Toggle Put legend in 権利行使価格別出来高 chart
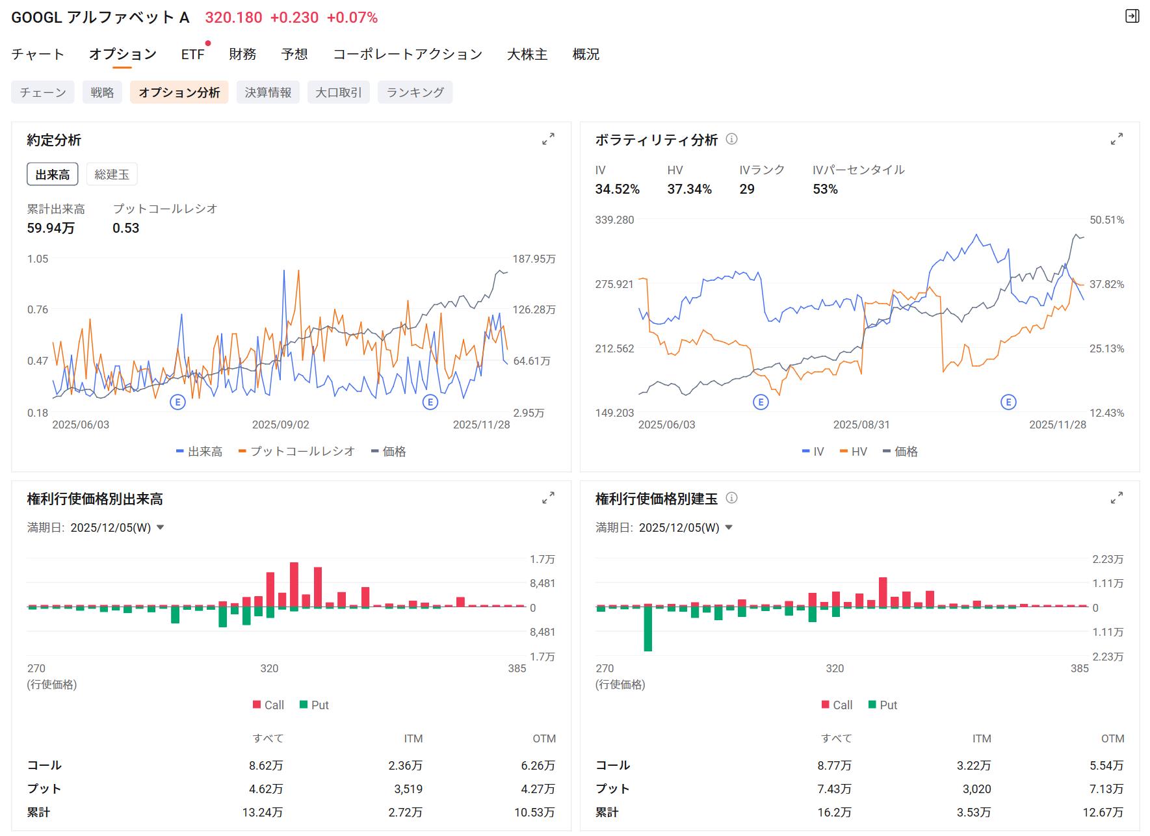Screen dimensions: 1150x836 (x=315, y=705)
